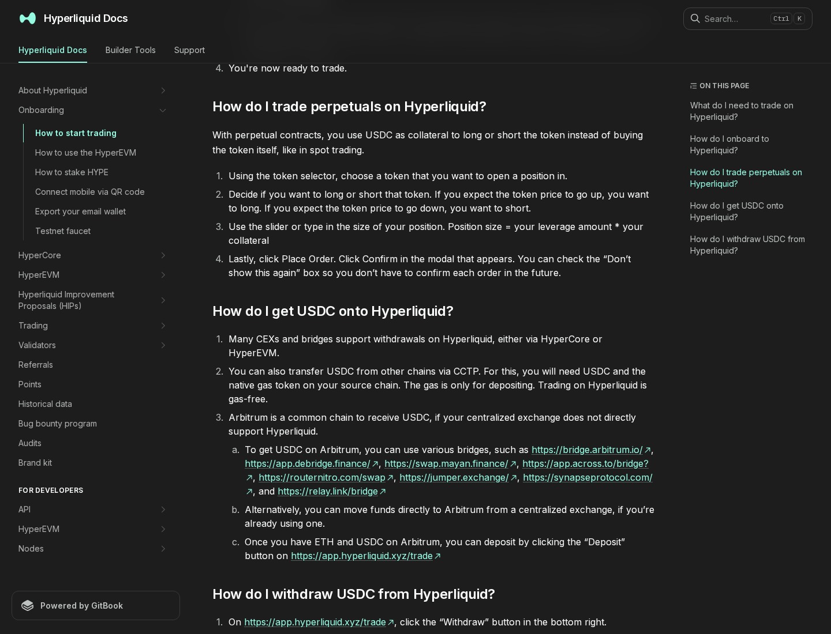
Task: Jump to How do I withdraw USDC section
Action: (x=747, y=245)
